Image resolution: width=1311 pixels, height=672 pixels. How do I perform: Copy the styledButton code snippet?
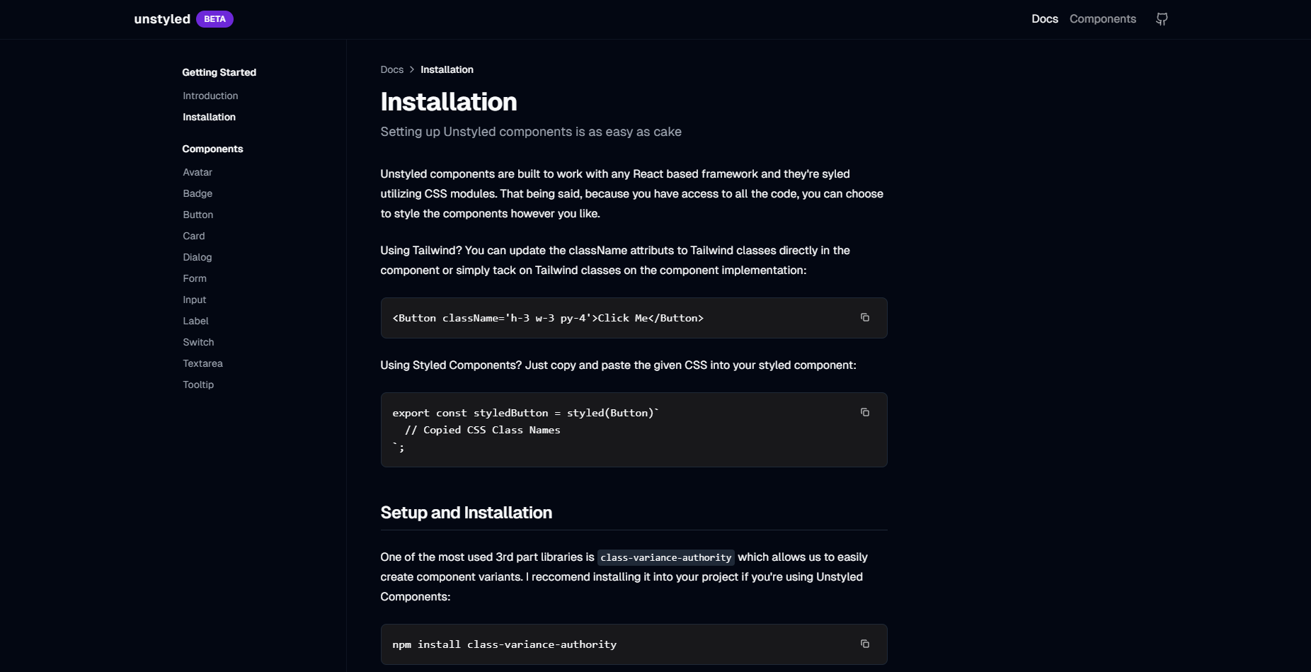click(864, 412)
